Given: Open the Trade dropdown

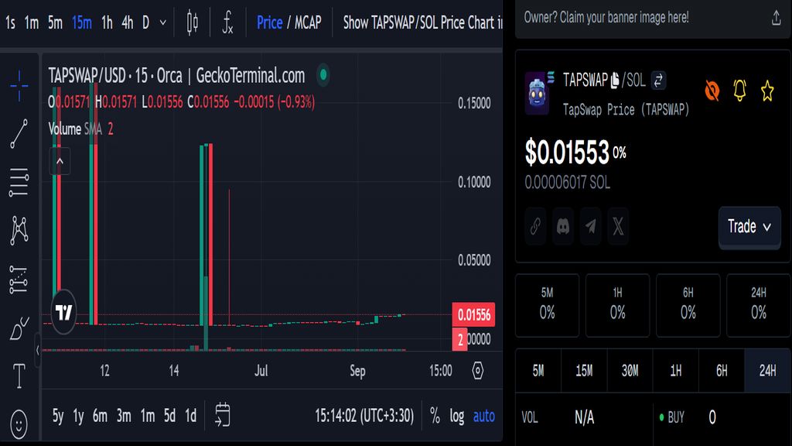Looking at the screenshot, I should (x=749, y=227).
